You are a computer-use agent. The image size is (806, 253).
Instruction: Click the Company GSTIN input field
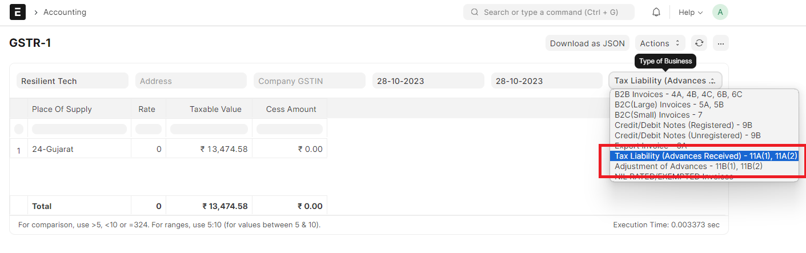point(310,81)
